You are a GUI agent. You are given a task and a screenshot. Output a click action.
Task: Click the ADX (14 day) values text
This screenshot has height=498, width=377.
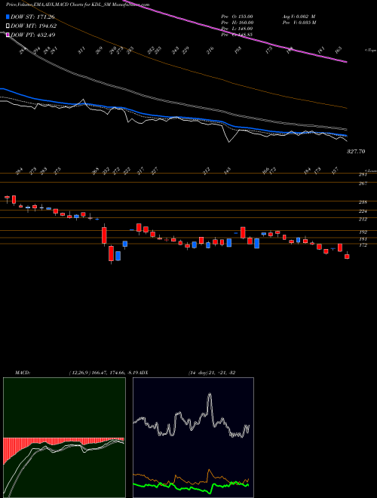(212, 372)
